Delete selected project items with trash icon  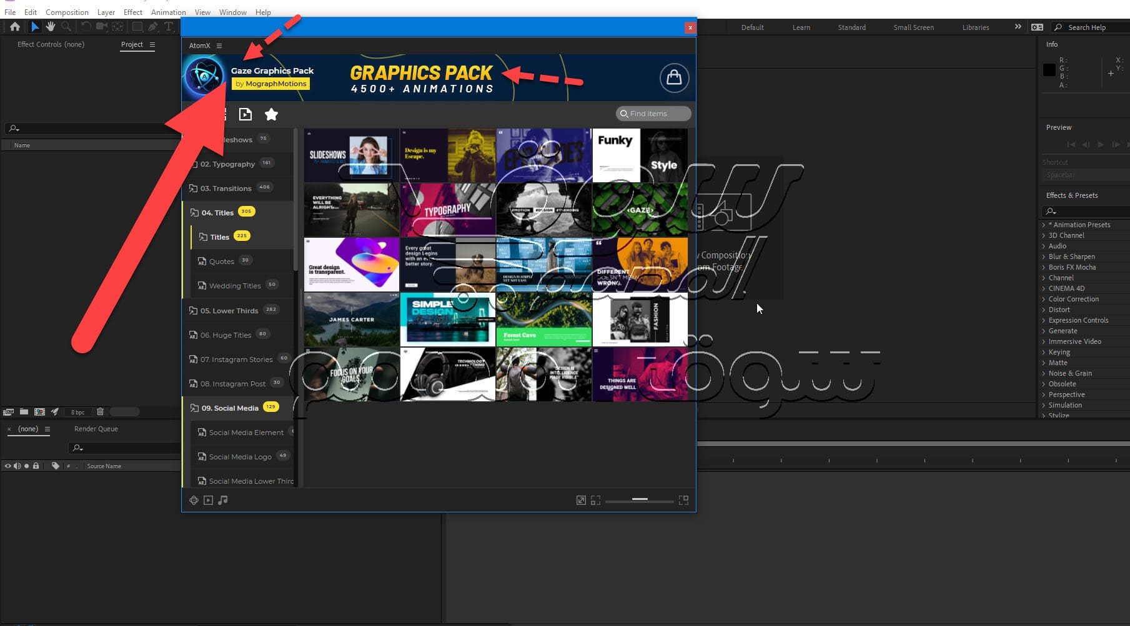tap(100, 412)
